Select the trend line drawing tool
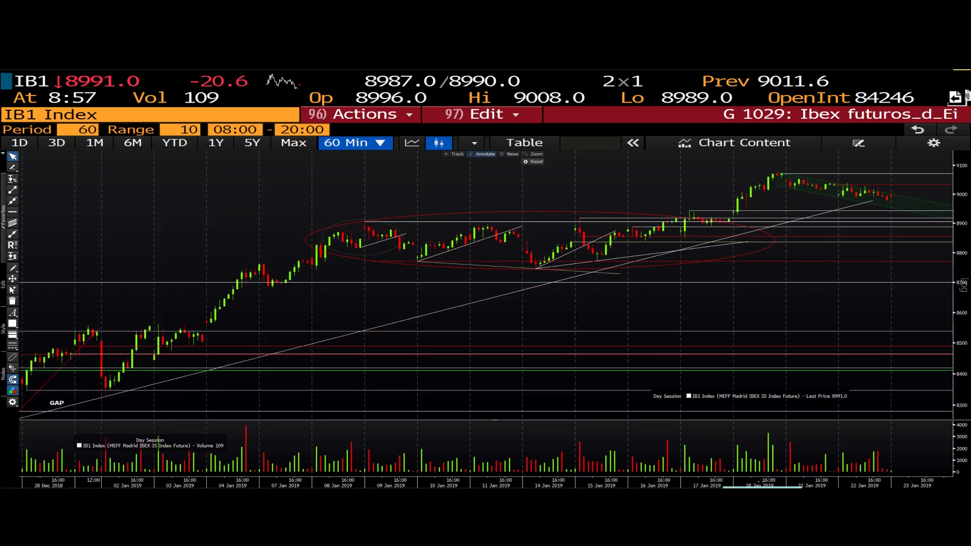971x546 pixels. click(x=13, y=190)
